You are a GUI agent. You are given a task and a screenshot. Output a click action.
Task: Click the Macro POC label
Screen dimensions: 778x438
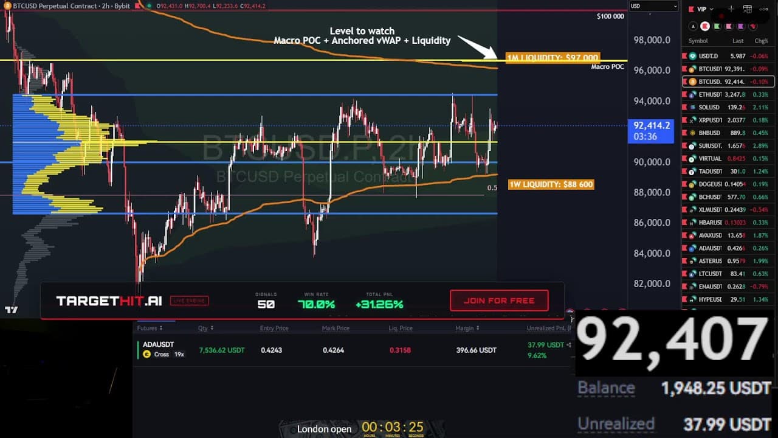point(607,66)
